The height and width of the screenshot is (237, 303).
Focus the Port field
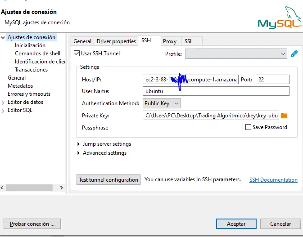272,79
